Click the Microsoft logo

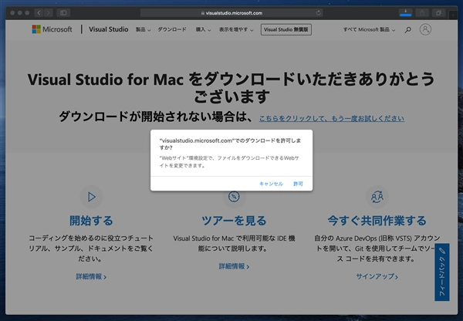click(x=52, y=29)
